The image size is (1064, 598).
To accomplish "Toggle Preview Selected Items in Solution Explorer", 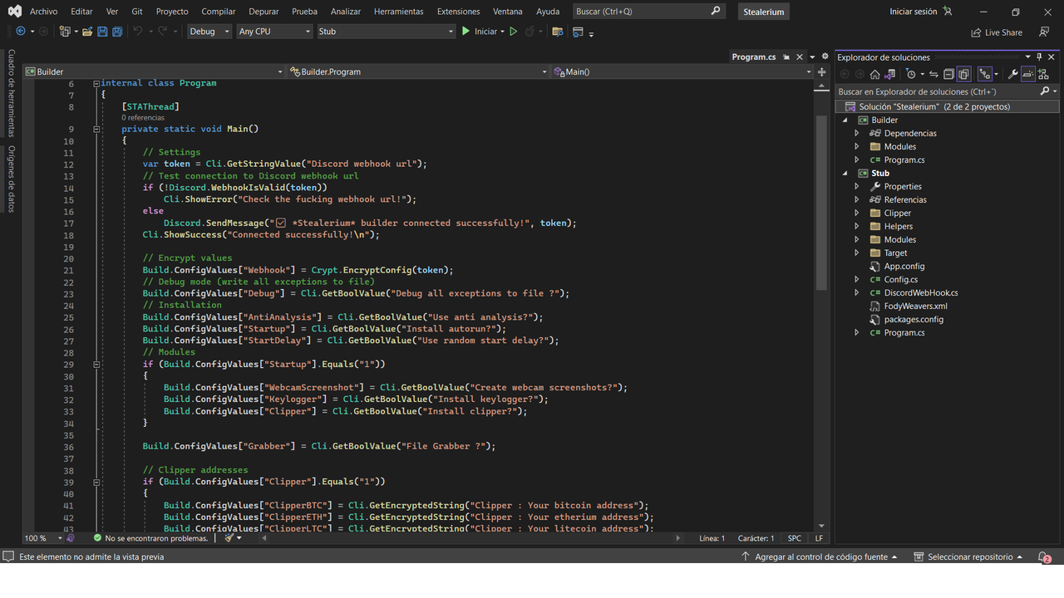I will coord(1028,74).
